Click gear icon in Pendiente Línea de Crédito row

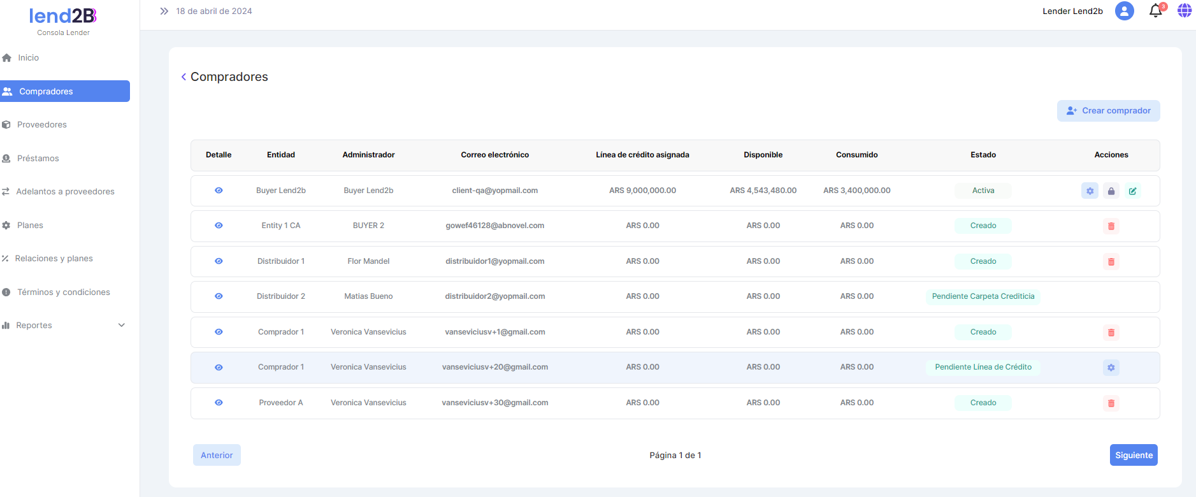(1111, 368)
